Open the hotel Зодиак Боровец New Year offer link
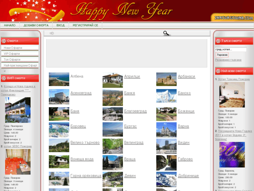 tap(233, 135)
